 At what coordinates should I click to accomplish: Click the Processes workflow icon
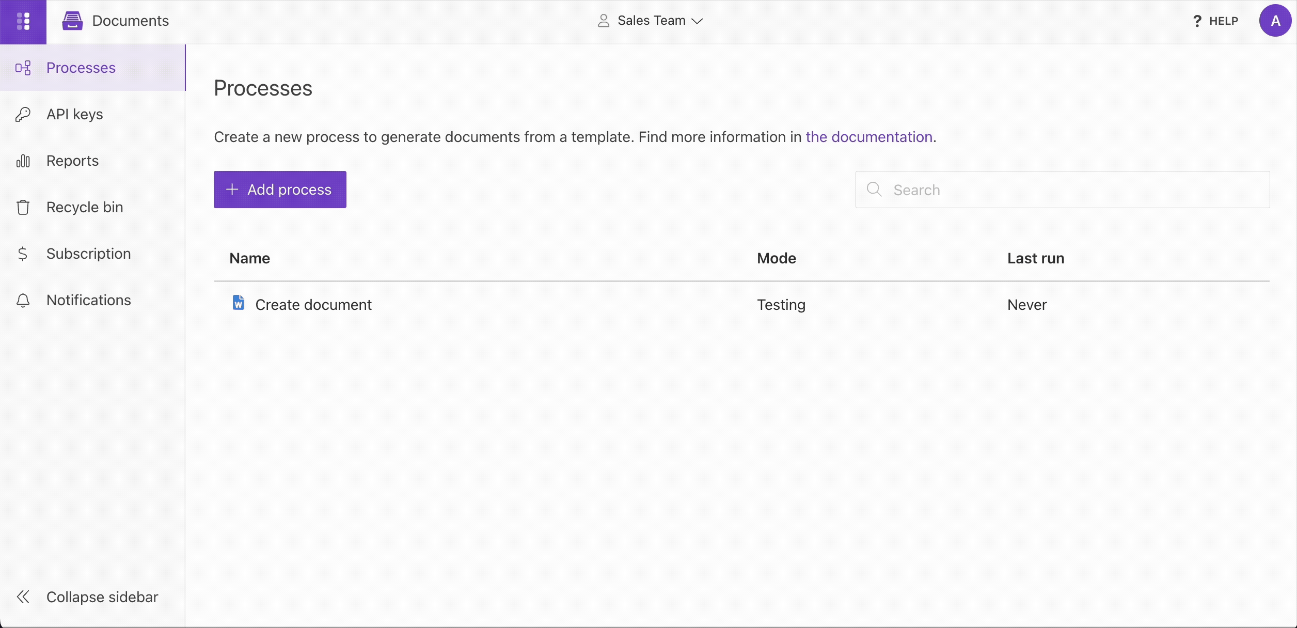click(x=23, y=68)
